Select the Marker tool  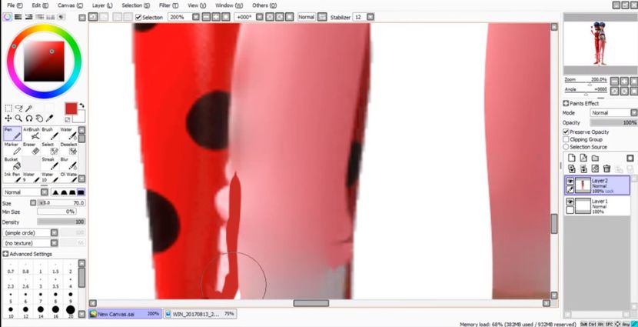tap(12, 148)
